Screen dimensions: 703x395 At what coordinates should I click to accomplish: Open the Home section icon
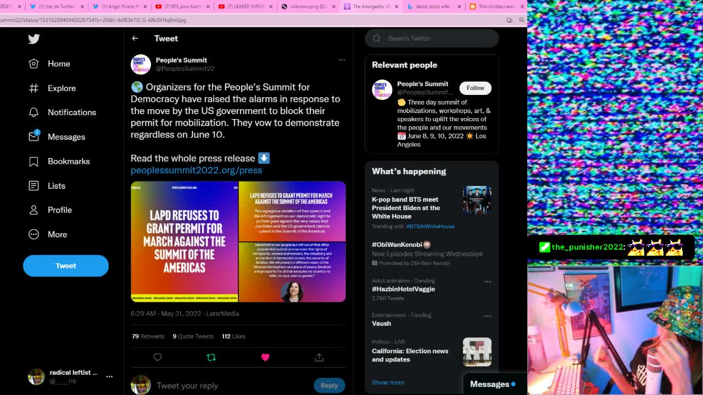[x=34, y=64]
